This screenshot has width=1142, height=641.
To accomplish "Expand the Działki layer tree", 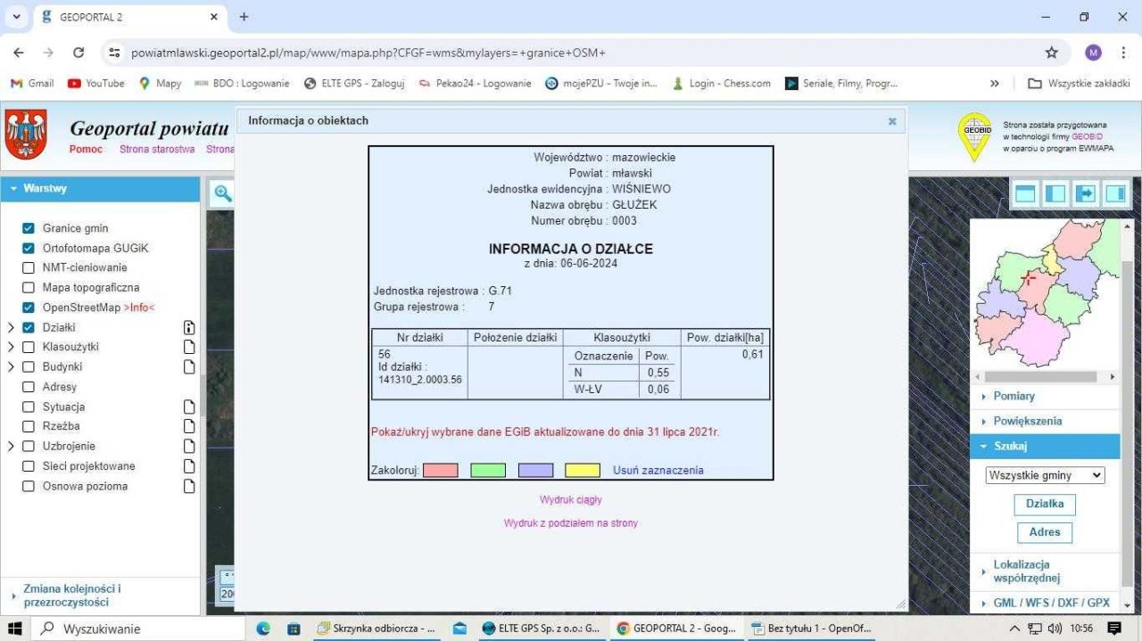I will [11, 327].
